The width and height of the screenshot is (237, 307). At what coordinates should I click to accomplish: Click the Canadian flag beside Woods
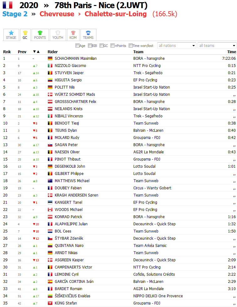(50, 210)
